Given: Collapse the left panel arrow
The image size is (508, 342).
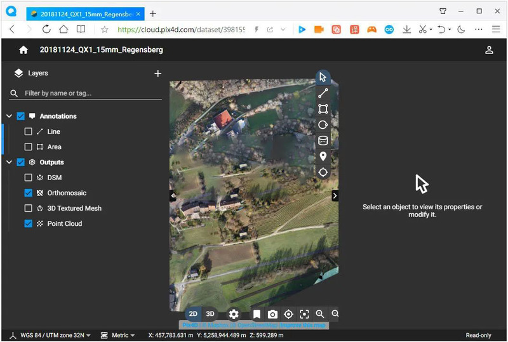Looking at the screenshot, I should (x=173, y=195).
